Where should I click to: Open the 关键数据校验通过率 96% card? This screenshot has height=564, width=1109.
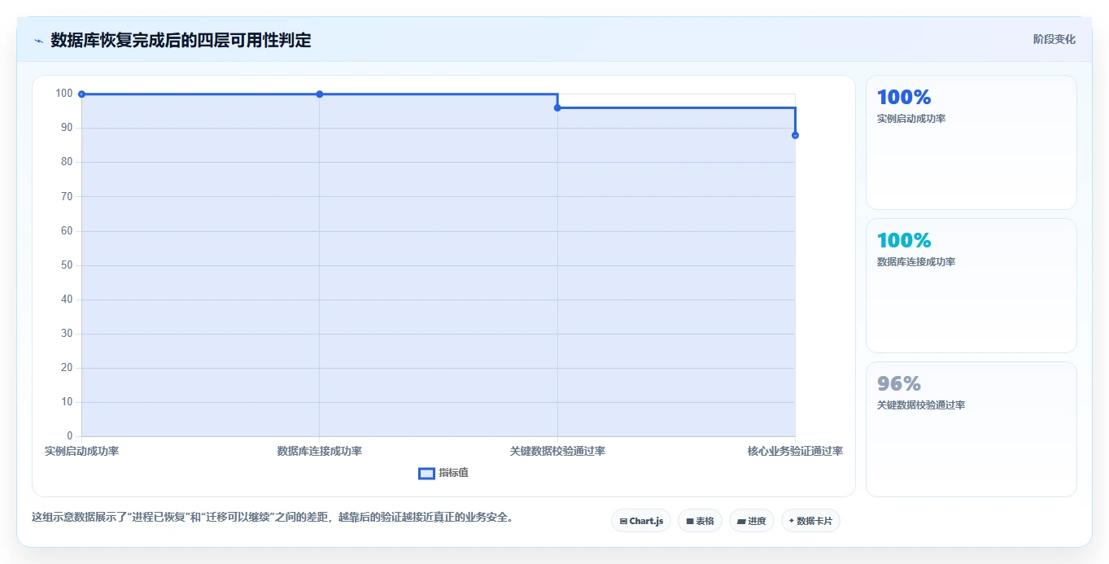tap(971, 429)
